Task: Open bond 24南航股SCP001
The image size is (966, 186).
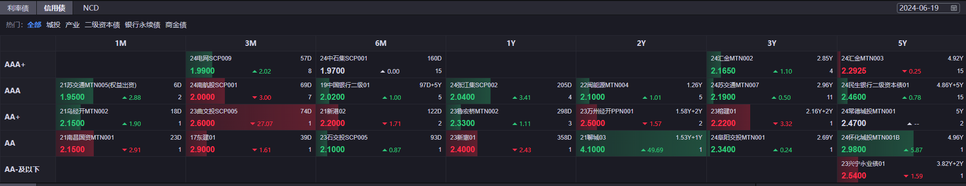Action: click(213, 85)
